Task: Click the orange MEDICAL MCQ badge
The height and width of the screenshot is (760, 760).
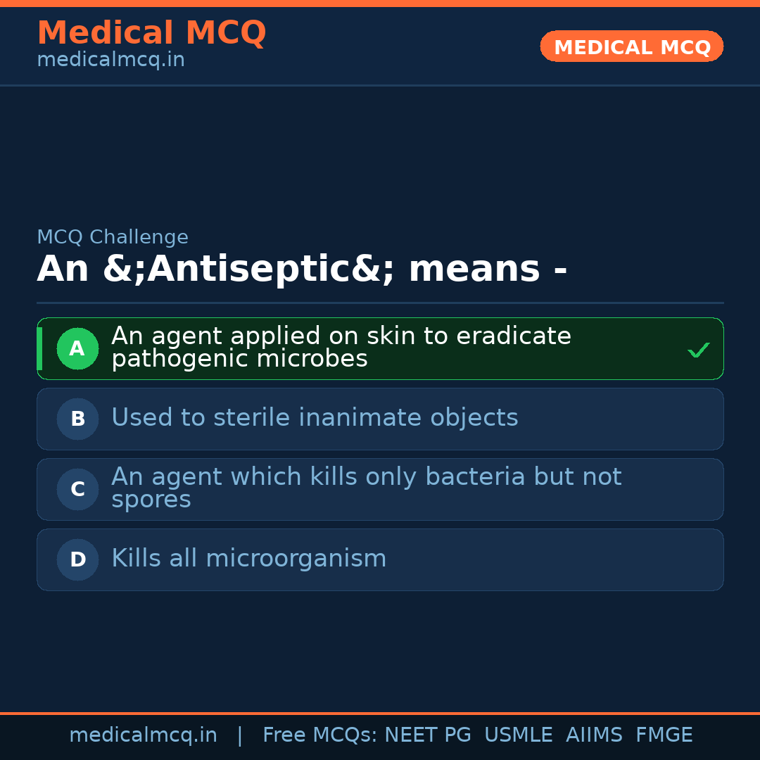Action: 631,46
